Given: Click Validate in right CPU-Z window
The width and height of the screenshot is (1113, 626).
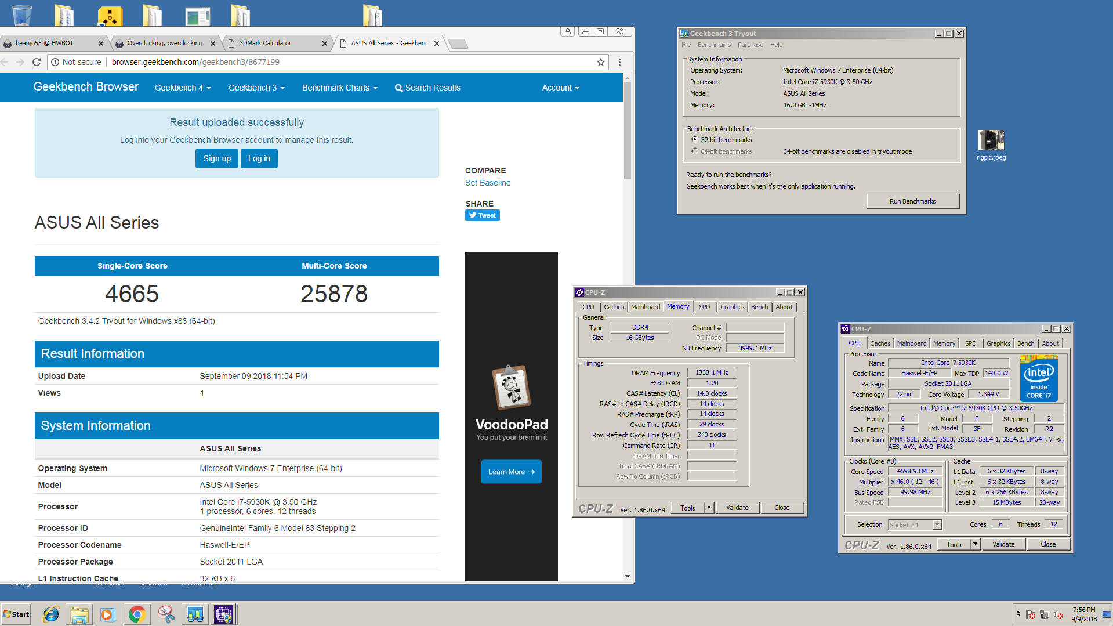Looking at the screenshot, I should (1003, 544).
